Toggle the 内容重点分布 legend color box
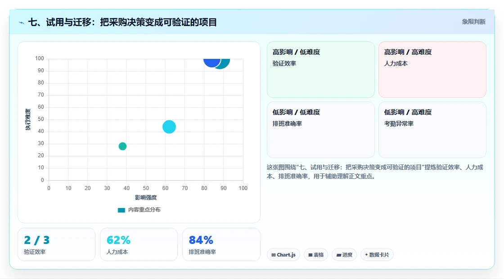 [121, 210]
